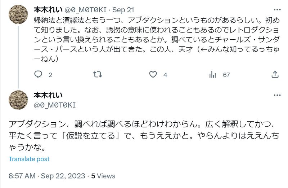Click Translate post link
288x188 pixels.
coord(29,159)
